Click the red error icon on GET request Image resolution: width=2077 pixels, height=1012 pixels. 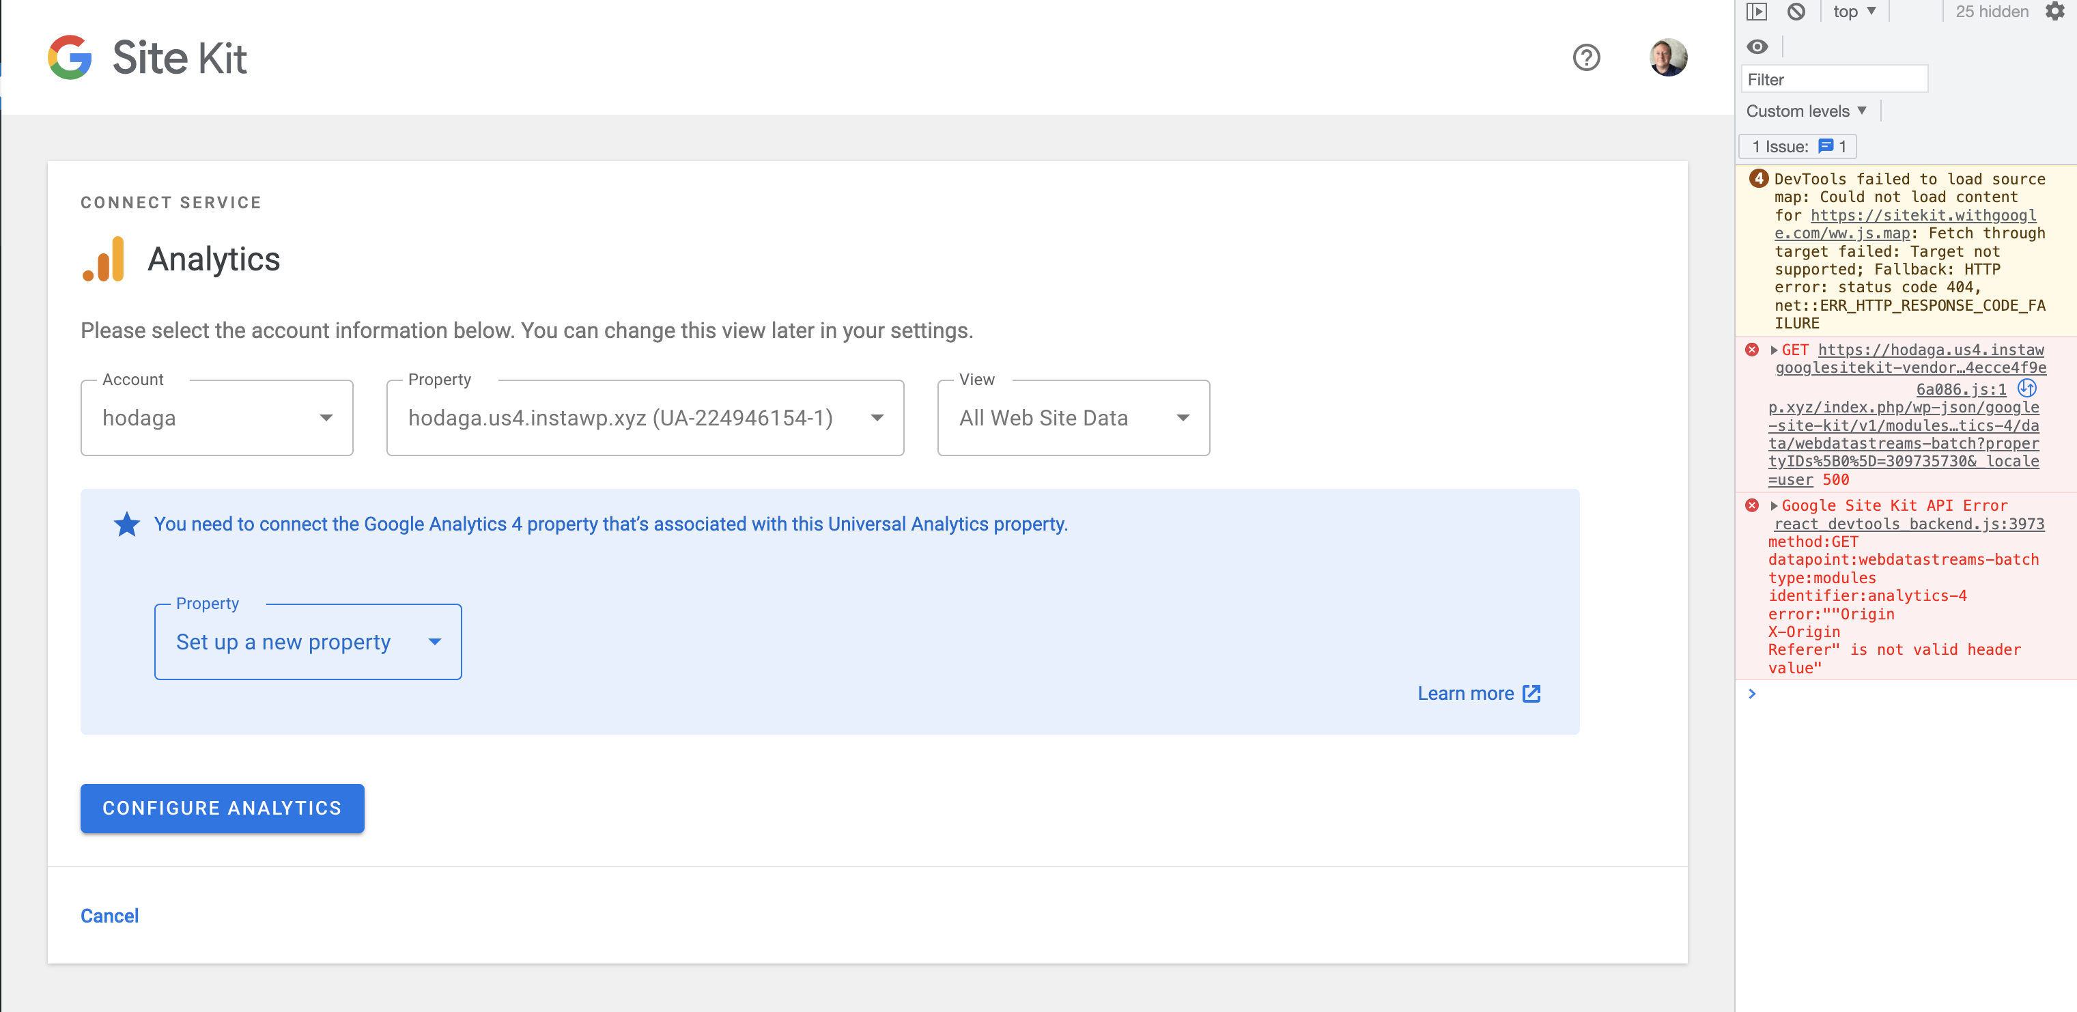[x=1752, y=350]
